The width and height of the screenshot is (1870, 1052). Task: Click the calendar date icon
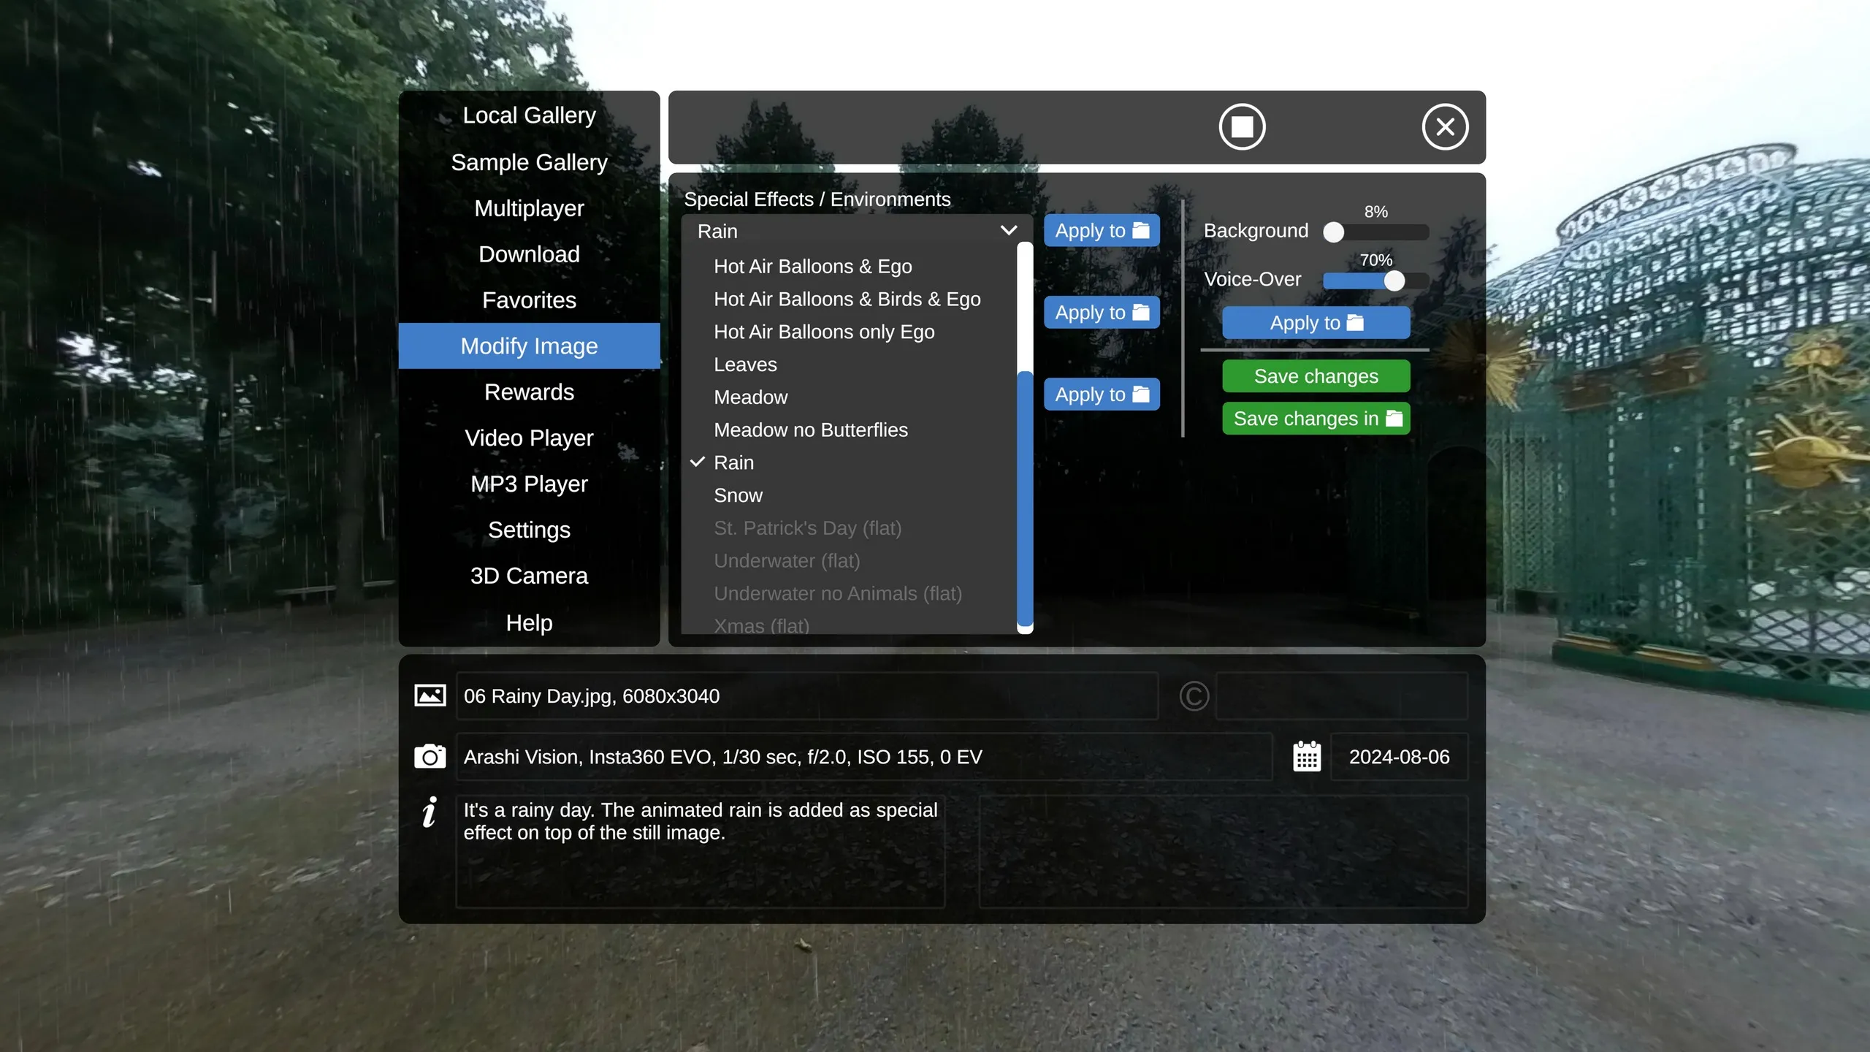click(1307, 757)
